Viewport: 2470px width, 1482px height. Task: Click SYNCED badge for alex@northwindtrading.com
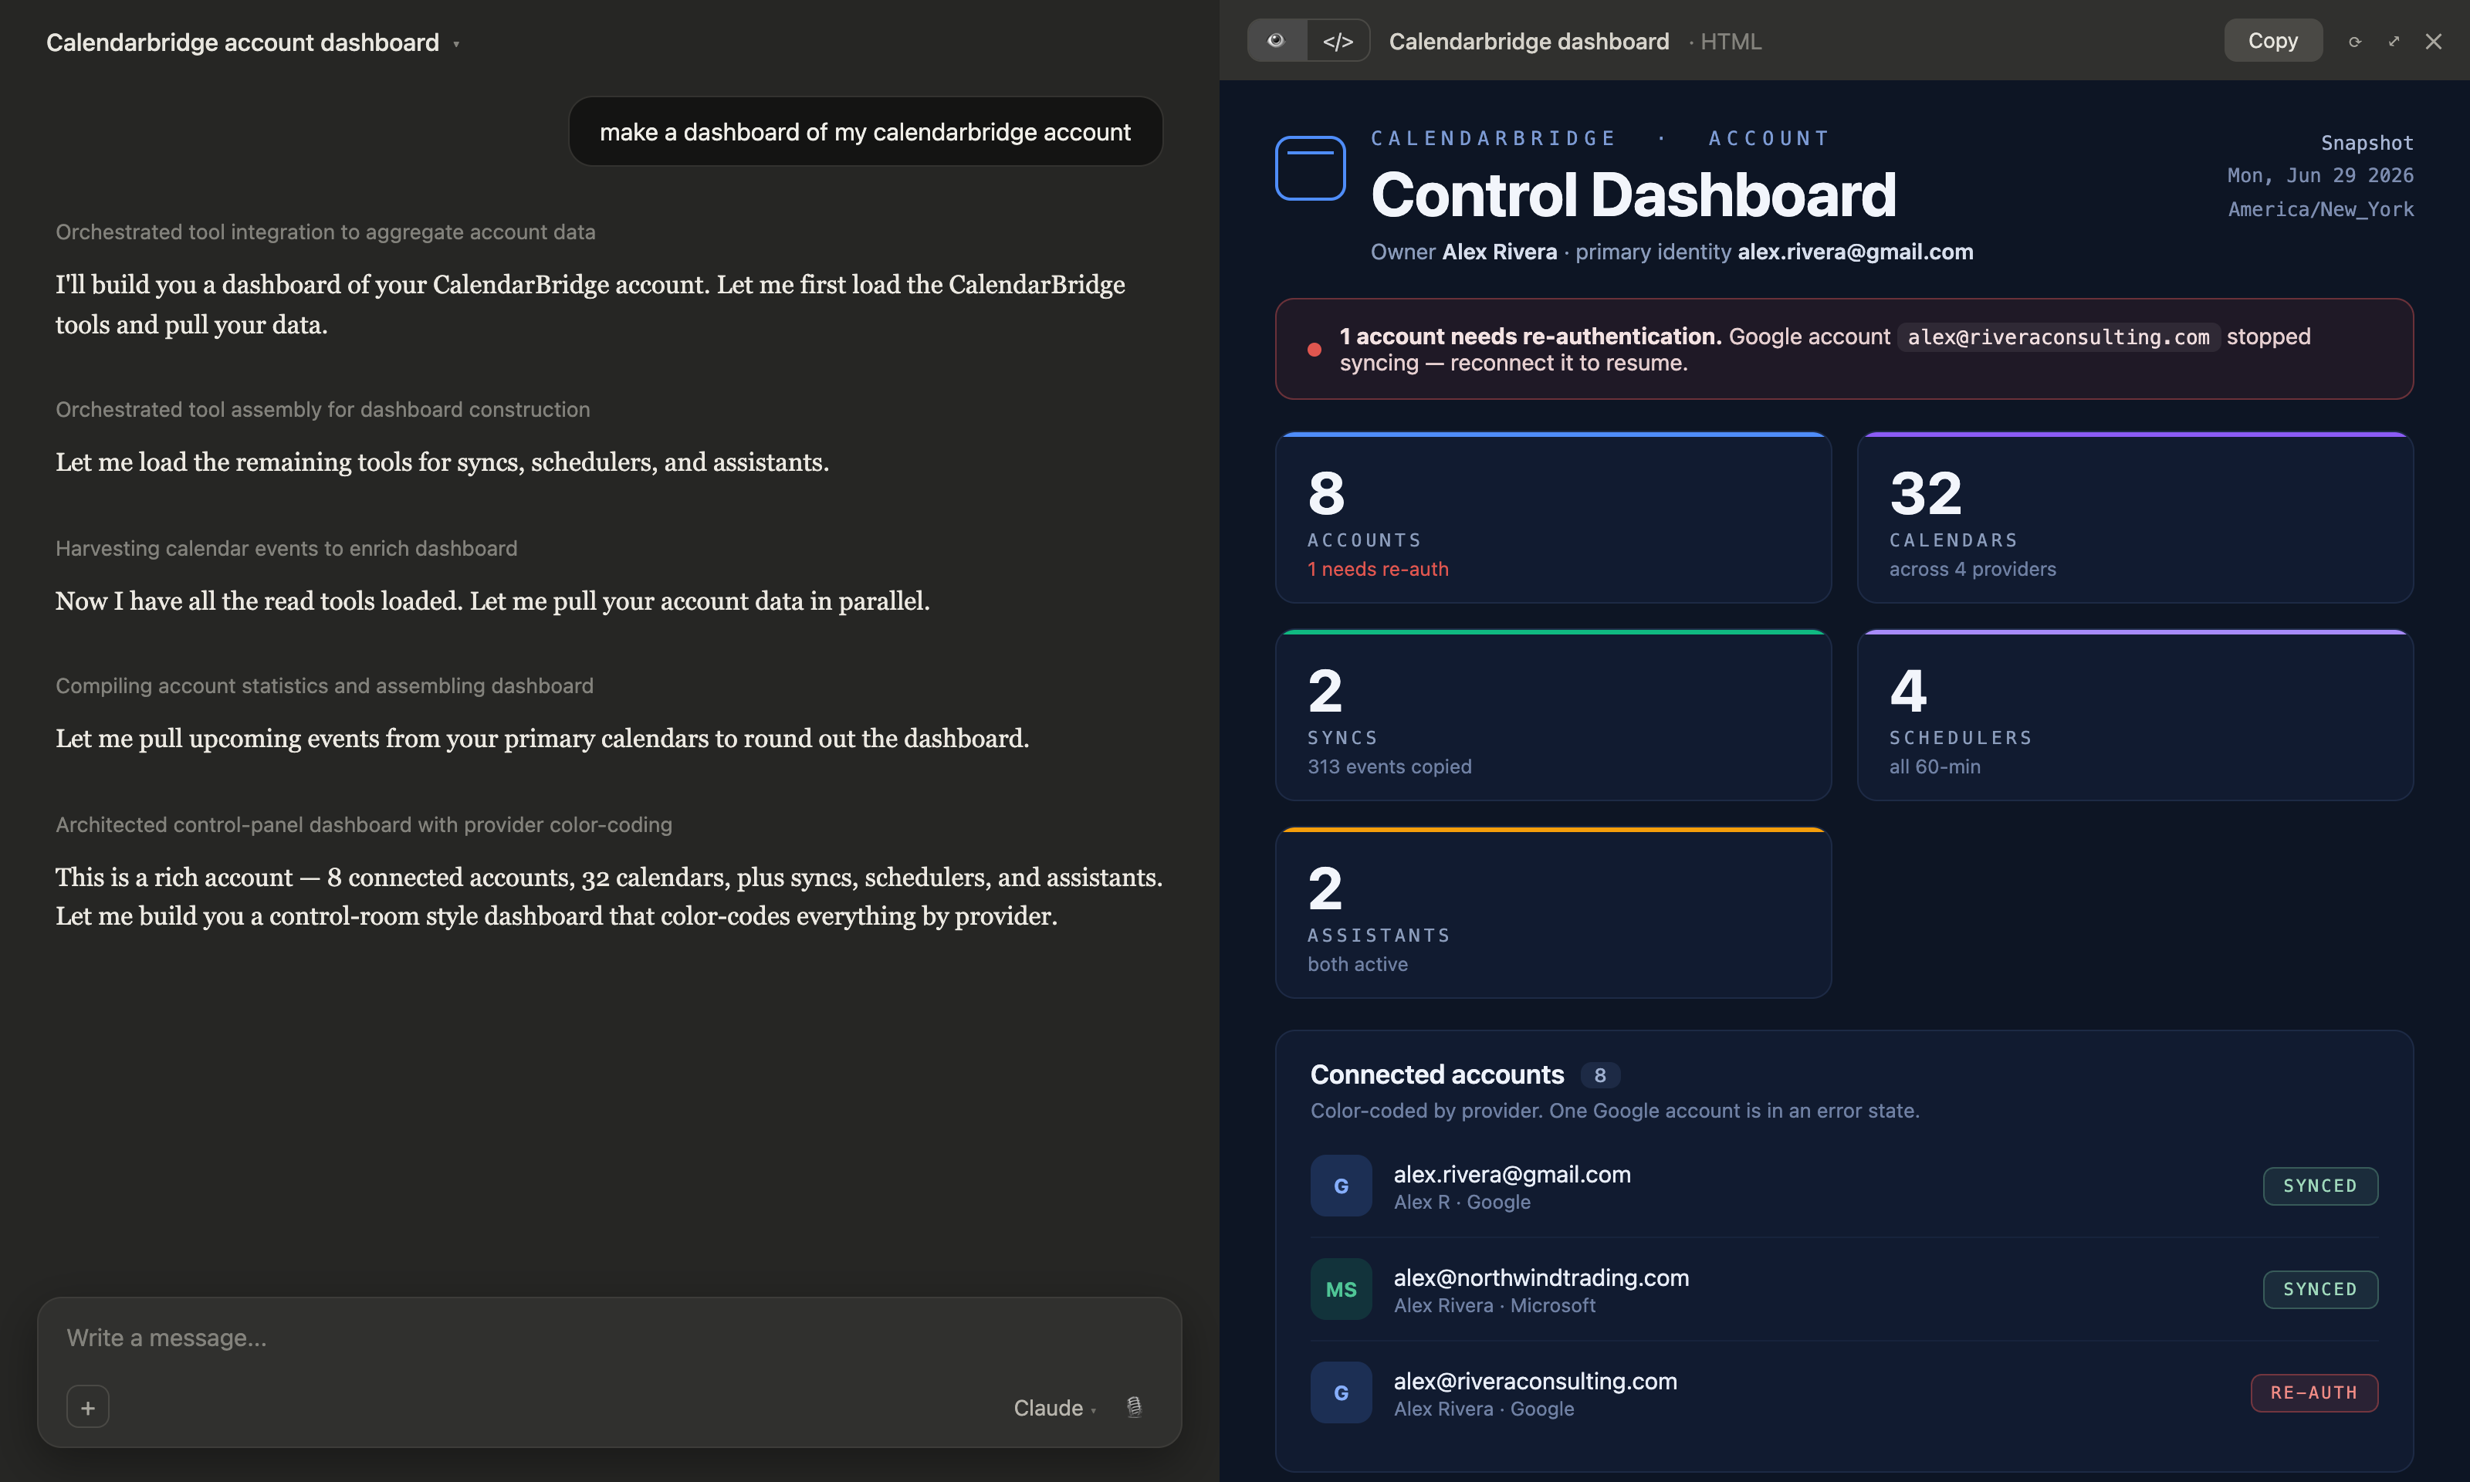[2320, 1289]
